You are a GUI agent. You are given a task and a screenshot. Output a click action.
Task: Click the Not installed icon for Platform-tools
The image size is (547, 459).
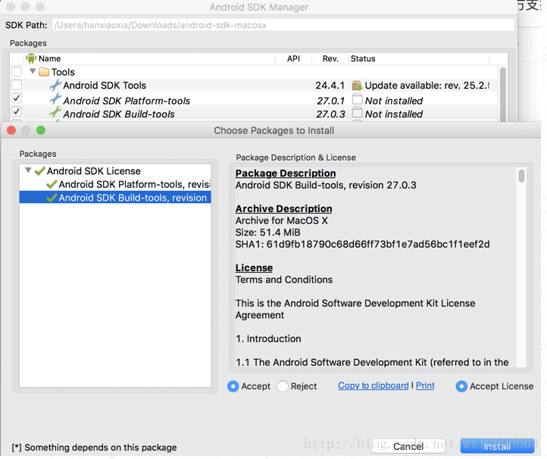(357, 99)
